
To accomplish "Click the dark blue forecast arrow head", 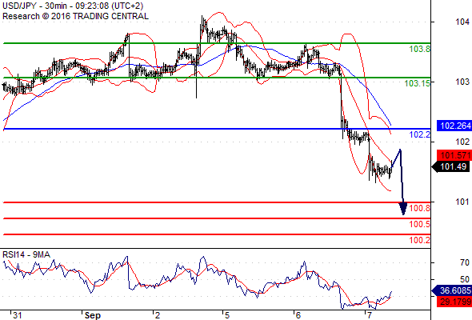I will [x=403, y=209].
